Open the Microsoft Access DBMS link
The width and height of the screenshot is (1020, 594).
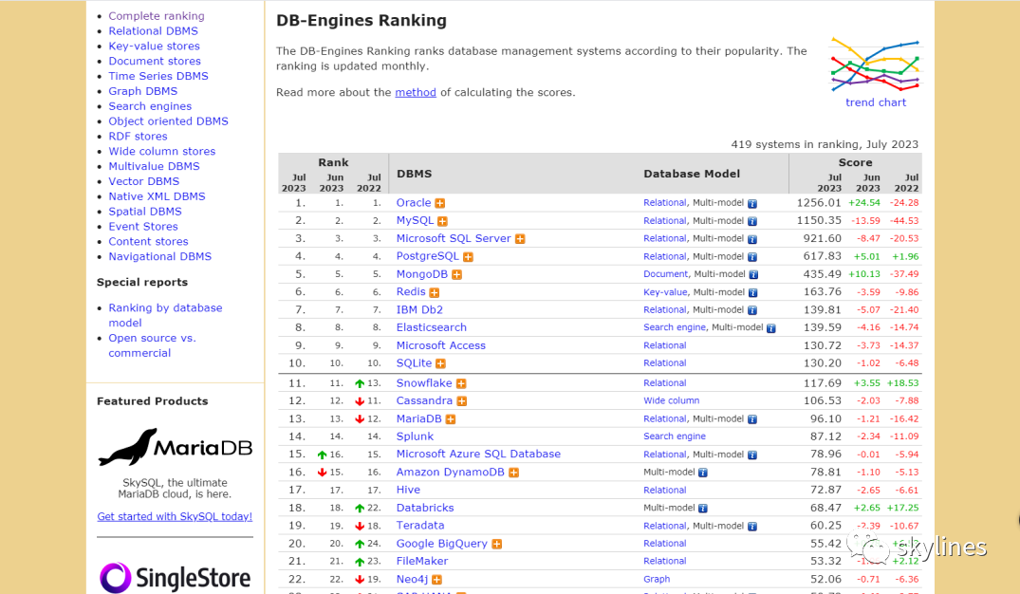pyautogui.click(x=441, y=345)
